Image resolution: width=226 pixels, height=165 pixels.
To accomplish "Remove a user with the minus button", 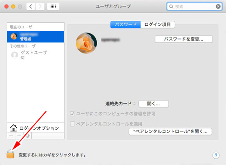I will [x=19, y=136].
